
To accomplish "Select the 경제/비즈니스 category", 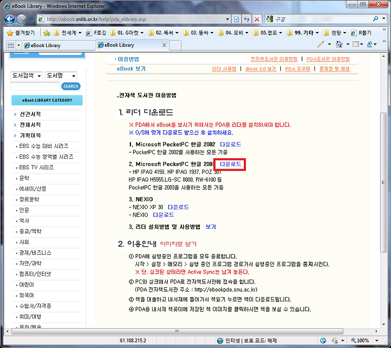I will tap(35, 253).
